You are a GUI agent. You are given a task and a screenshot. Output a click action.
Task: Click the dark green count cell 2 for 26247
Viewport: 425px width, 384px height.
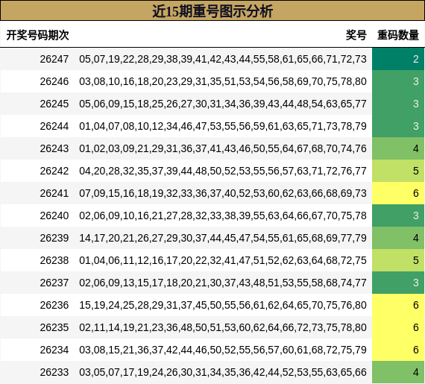coord(398,59)
